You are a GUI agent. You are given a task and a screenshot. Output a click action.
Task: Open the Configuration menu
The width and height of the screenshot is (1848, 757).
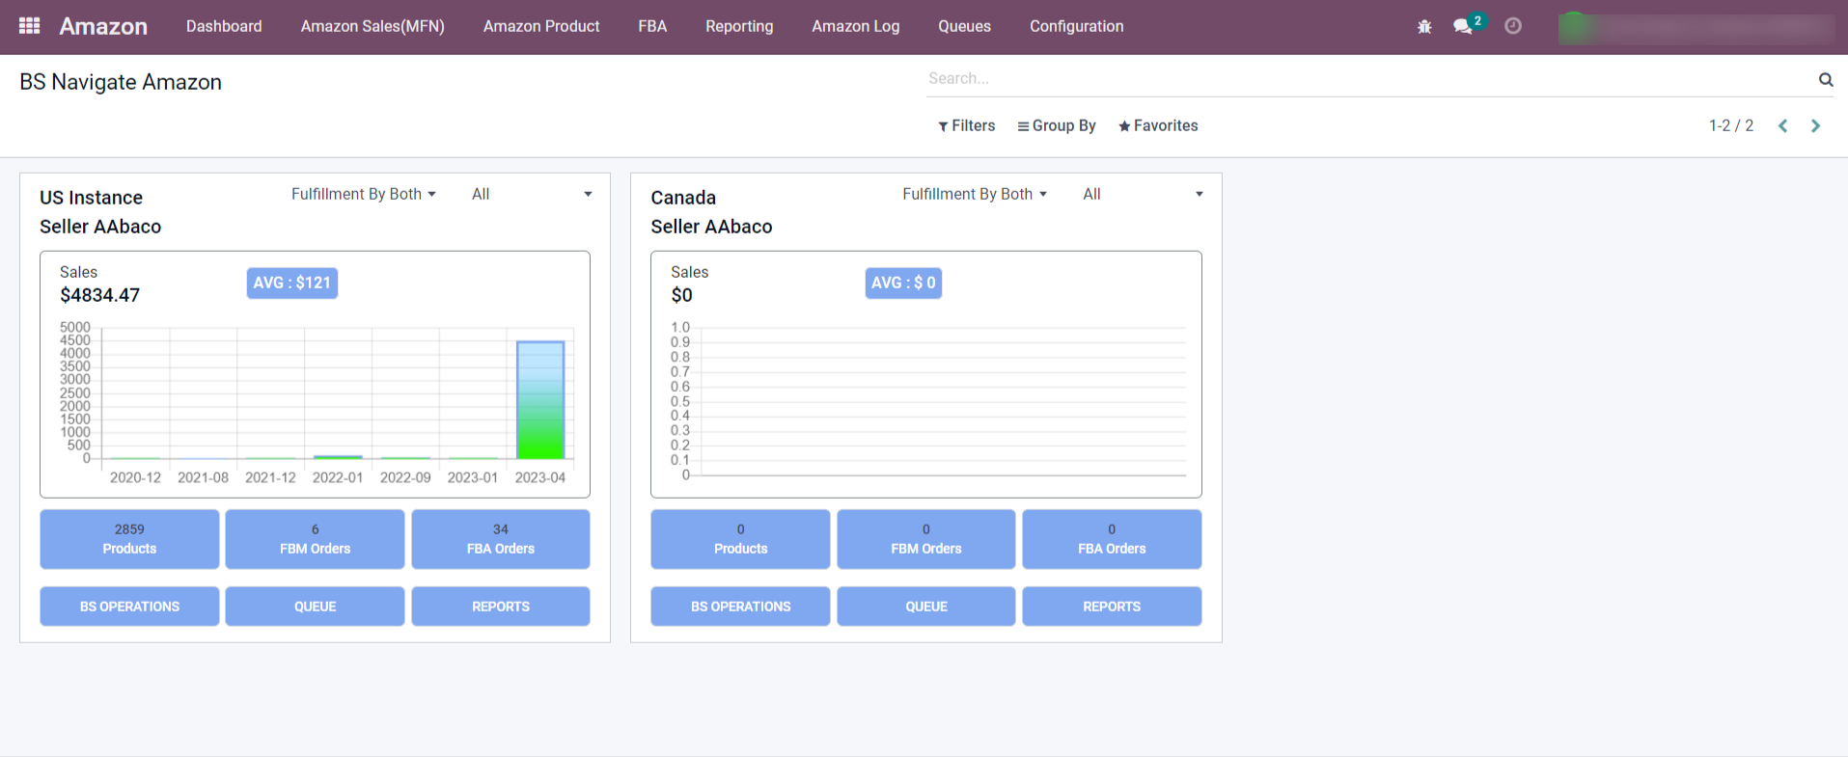point(1076,27)
